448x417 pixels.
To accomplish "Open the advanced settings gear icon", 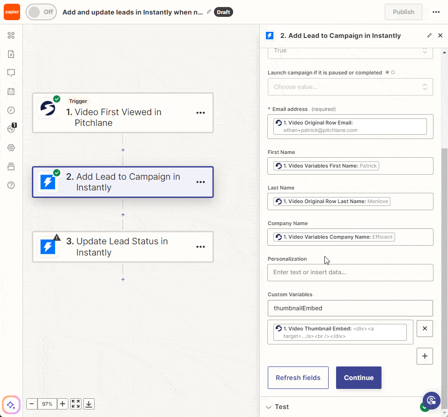I will pos(11,148).
